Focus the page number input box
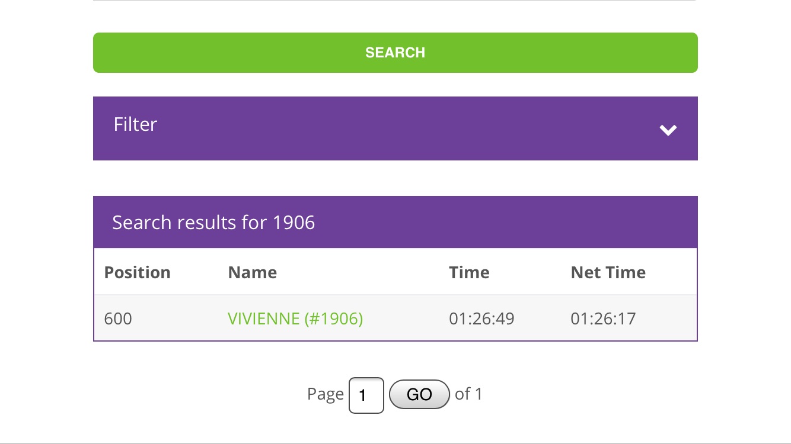 (366, 395)
